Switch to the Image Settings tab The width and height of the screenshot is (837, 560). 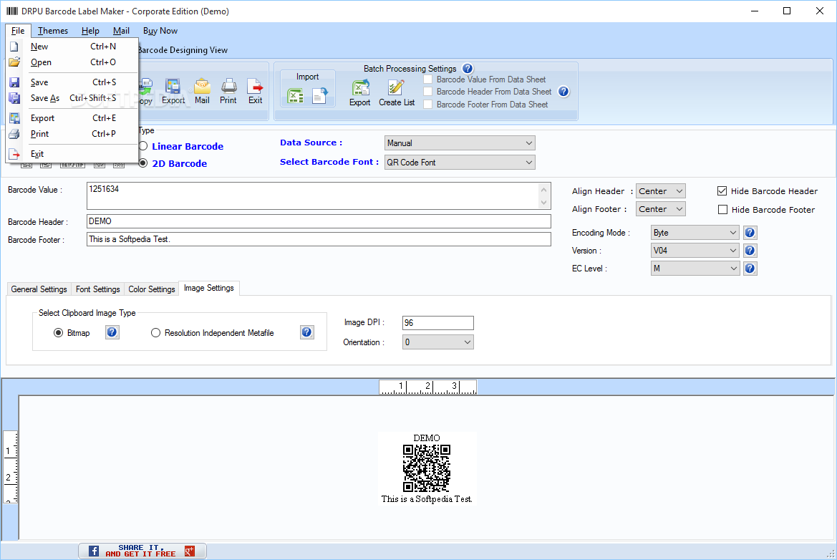click(x=209, y=289)
